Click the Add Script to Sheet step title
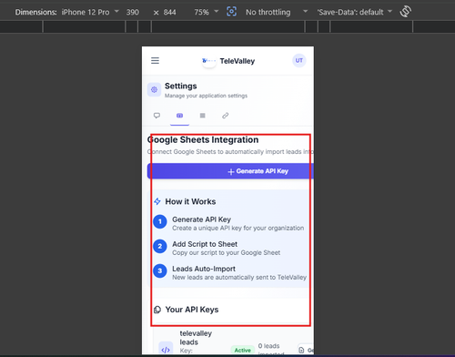 (205, 244)
